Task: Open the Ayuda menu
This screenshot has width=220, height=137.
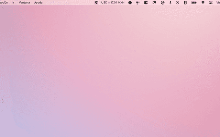Action: [38, 2]
